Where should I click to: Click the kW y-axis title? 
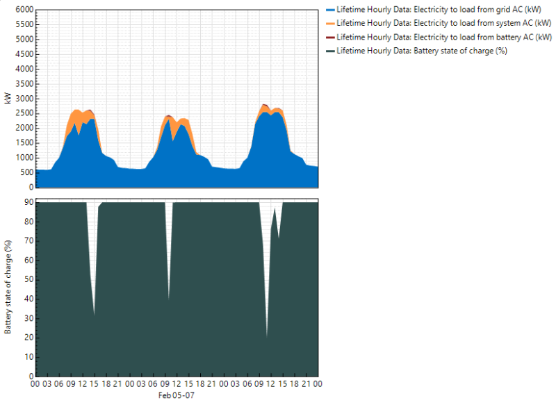click(8, 98)
